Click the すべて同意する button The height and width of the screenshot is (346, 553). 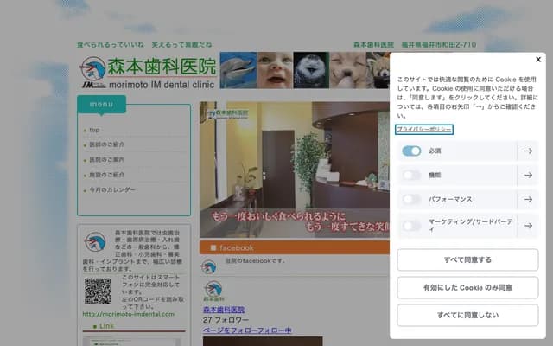[467, 259]
